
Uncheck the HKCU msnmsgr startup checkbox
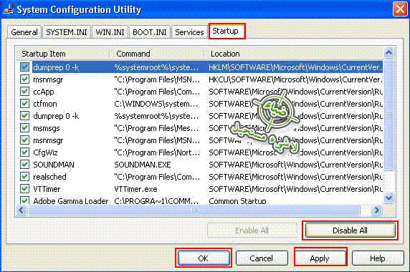[24, 79]
